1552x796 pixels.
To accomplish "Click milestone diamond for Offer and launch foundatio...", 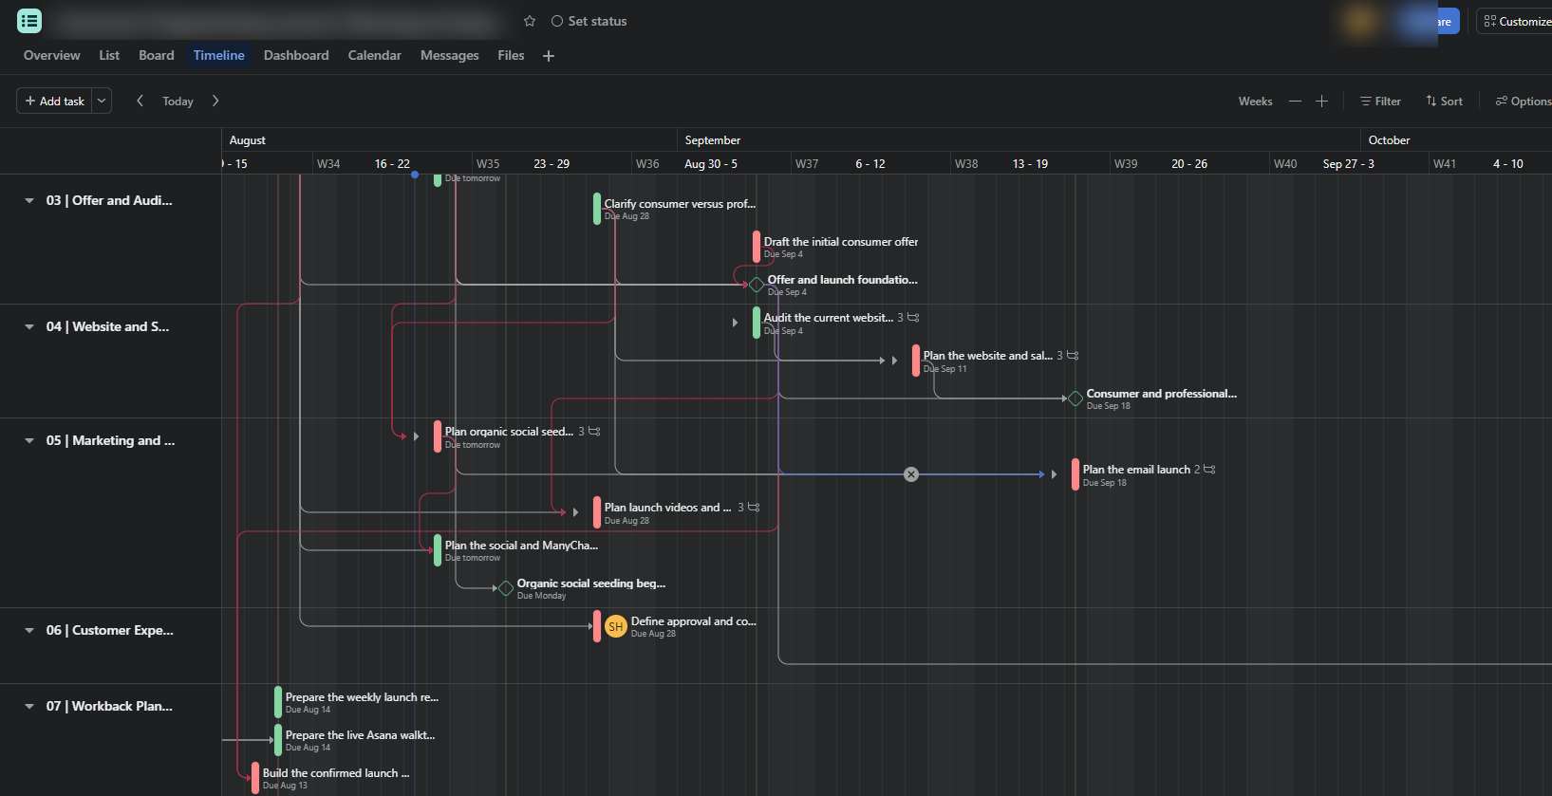I will [757, 285].
